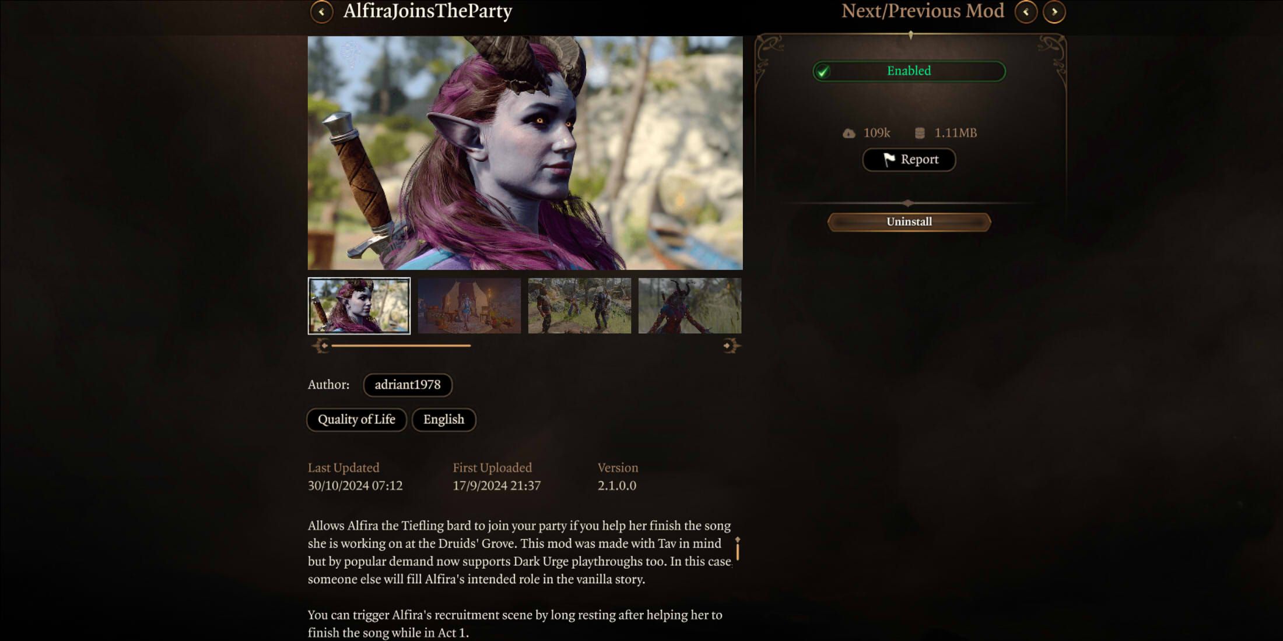1283x641 pixels.
Task: Click the Report mod button
Action: click(x=909, y=160)
